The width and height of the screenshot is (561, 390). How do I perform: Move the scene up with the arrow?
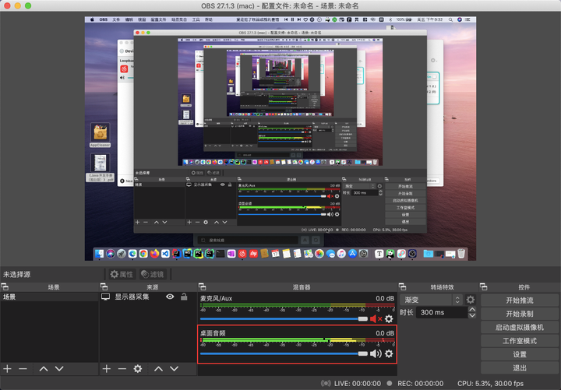[x=44, y=368]
